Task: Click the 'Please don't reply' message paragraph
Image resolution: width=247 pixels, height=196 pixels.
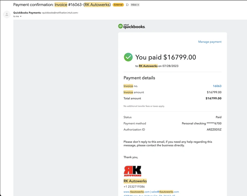Action: coord(168,143)
